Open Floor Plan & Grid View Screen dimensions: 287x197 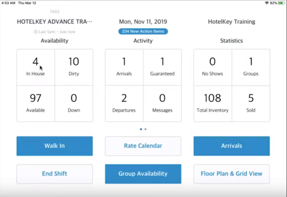point(232,174)
